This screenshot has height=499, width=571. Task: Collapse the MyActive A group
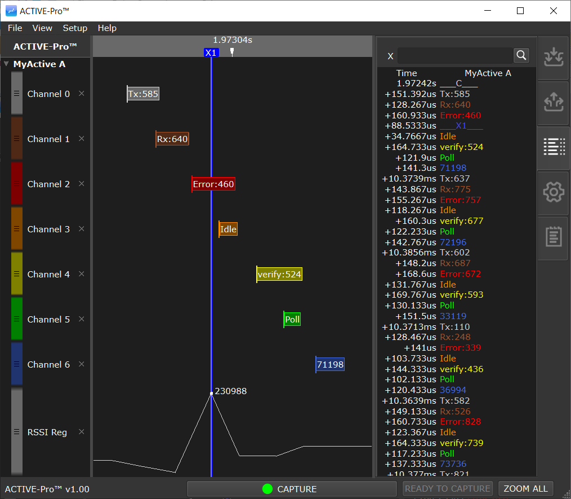pyautogui.click(x=6, y=64)
